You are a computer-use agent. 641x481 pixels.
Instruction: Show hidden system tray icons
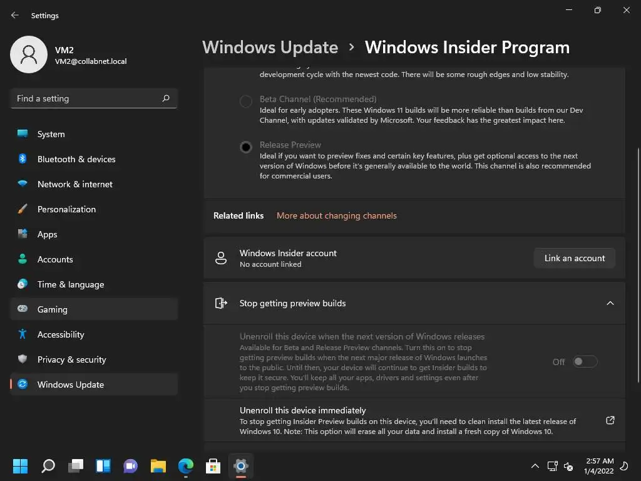[x=535, y=466]
